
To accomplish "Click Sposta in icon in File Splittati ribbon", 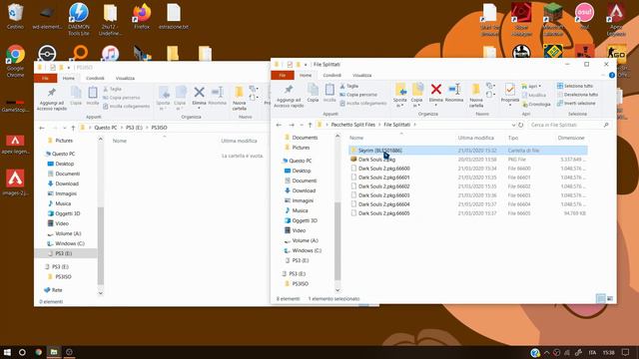I will click(x=400, y=90).
